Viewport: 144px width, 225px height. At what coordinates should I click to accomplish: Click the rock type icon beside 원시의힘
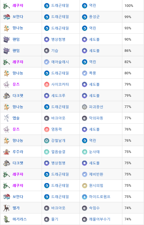84,186
